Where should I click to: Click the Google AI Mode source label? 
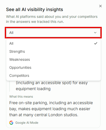click(x=27, y=123)
